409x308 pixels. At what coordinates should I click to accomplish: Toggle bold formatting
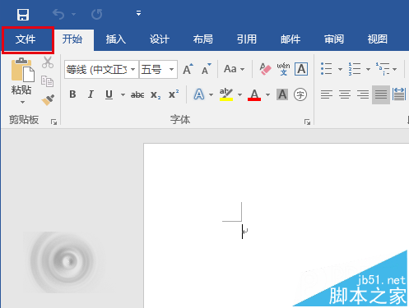click(72, 94)
